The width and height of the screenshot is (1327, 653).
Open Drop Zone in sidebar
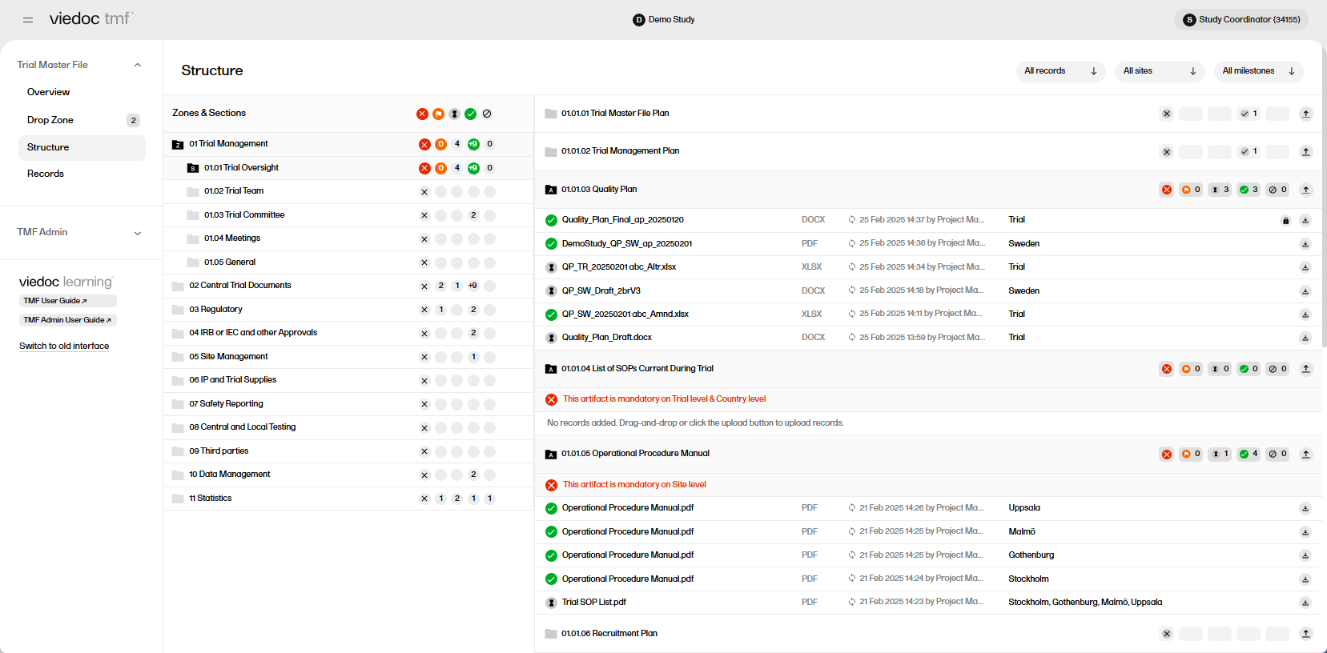pyautogui.click(x=50, y=120)
